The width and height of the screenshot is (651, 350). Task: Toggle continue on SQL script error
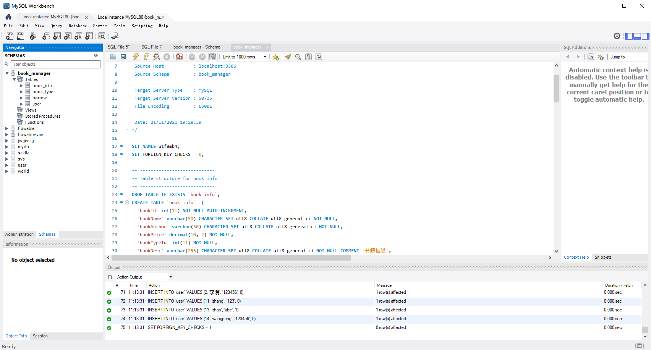click(x=180, y=57)
